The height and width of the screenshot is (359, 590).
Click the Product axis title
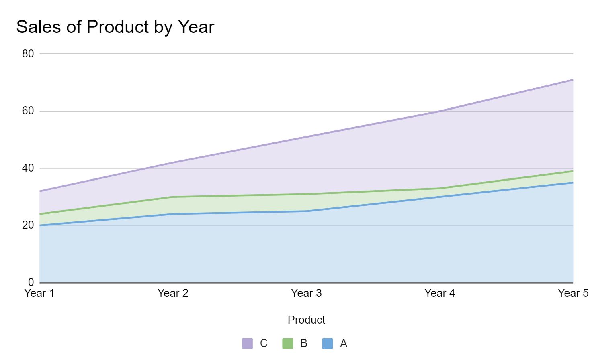[x=306, y=320]
